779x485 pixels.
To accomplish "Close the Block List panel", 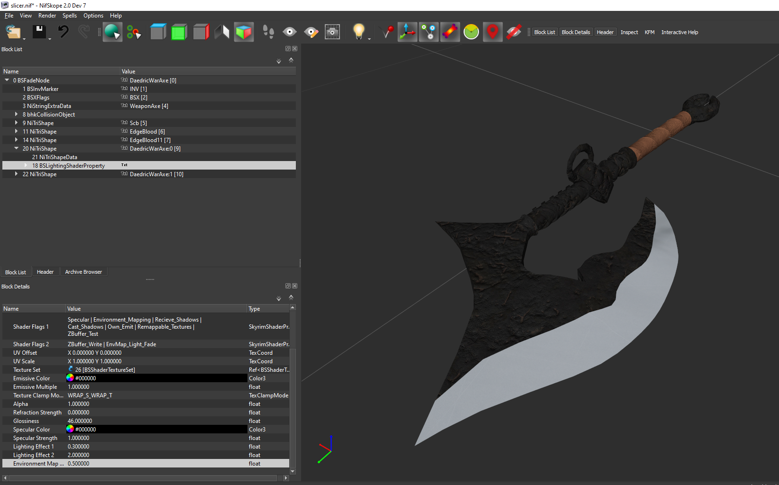I will coord(294,49).
